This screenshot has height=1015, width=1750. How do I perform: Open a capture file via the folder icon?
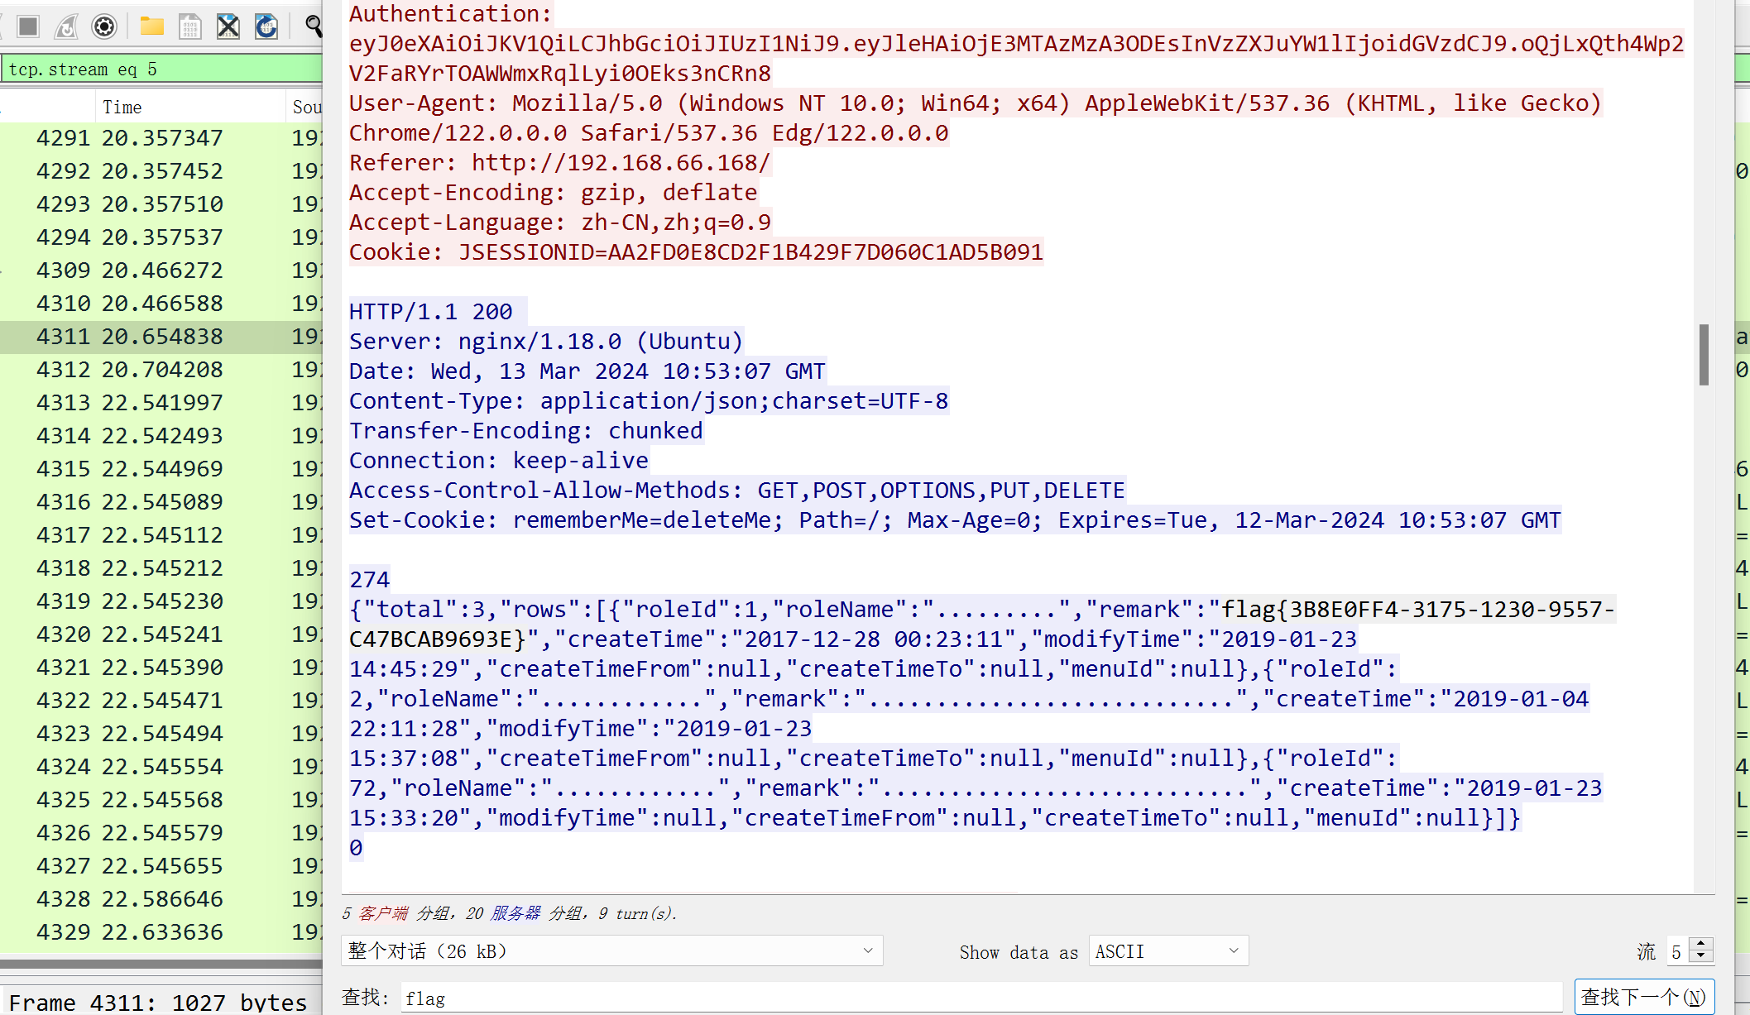151,26
